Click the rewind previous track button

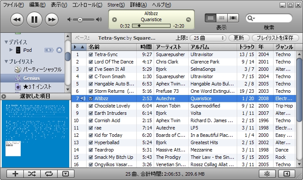pyautogui.click(x=17, y=19)
